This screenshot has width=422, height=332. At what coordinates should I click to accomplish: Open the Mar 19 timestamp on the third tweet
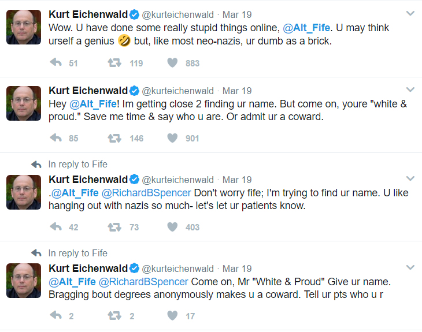(237, 180)
